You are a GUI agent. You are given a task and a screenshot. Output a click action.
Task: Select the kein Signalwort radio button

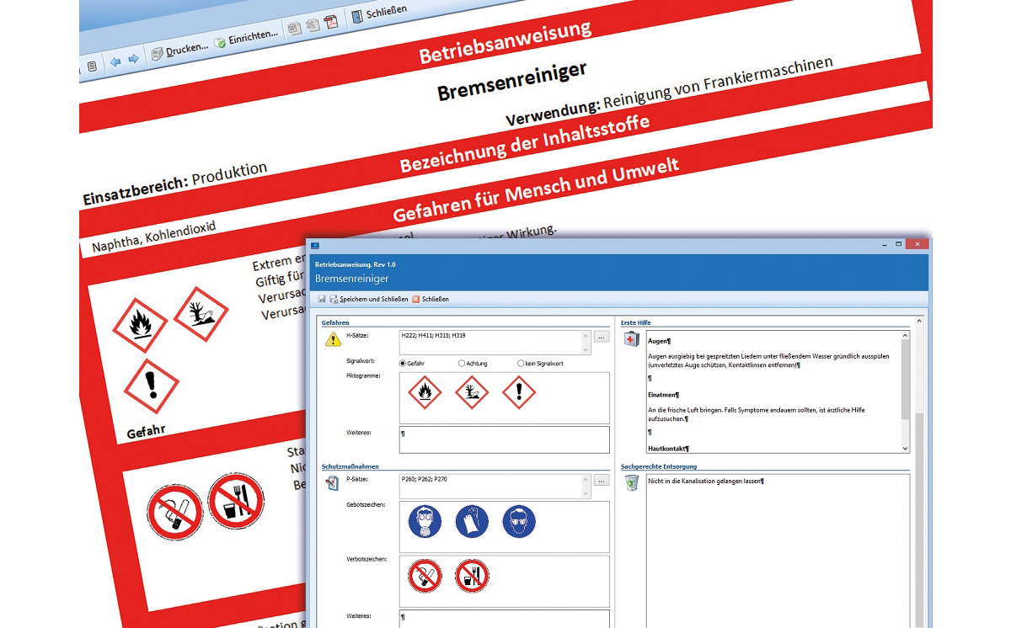click(521, 364)
